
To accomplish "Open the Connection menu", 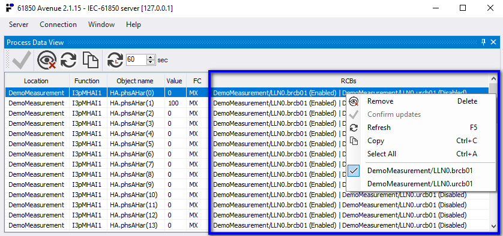I will (x=58, y=25).
